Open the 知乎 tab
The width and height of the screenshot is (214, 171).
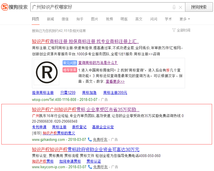pos(80,19)
